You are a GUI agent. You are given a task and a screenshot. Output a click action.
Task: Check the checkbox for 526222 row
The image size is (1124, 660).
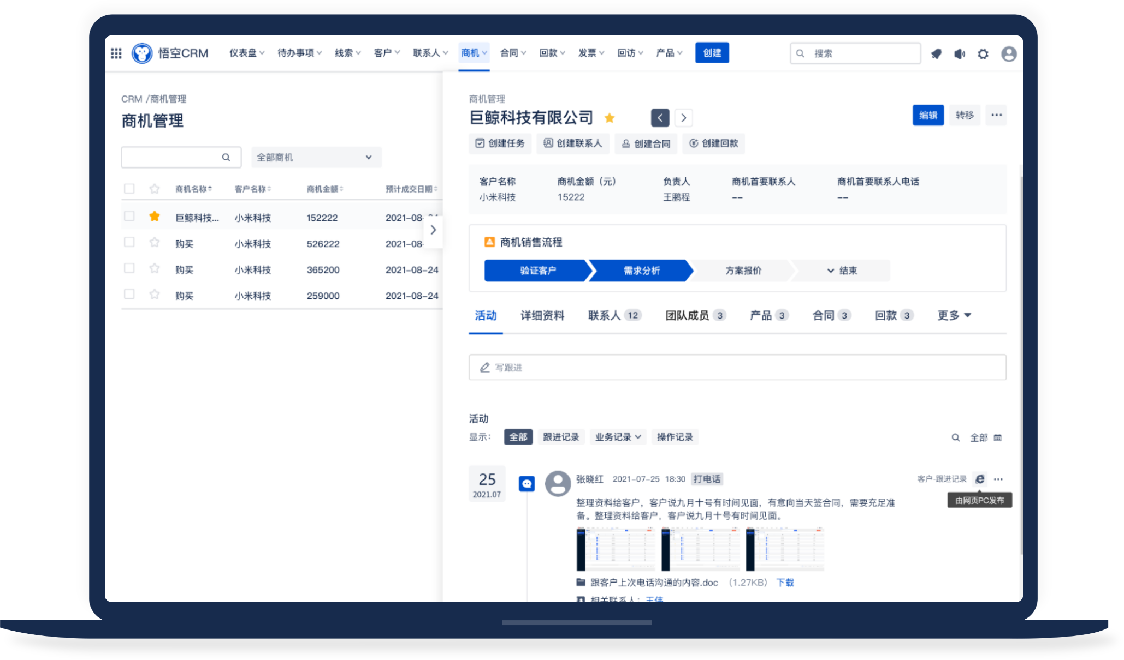click(x=129, y=242)
